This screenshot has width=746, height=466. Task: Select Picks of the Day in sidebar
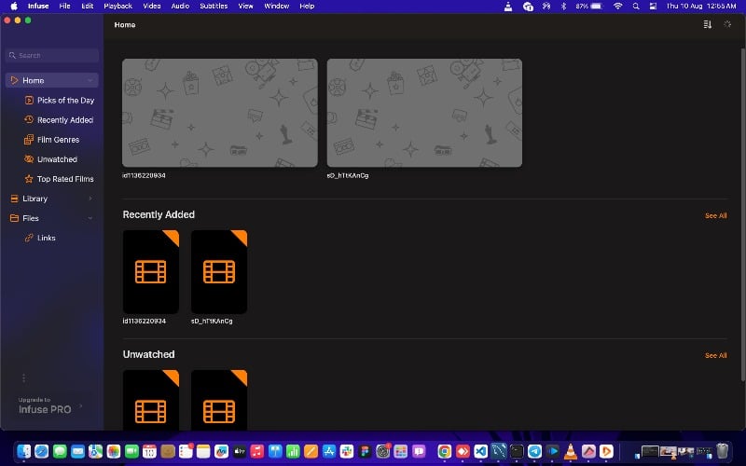65,101
